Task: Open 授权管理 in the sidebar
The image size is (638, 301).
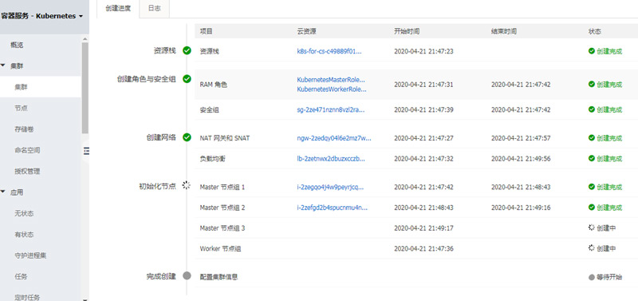Action: (x=27, y=172)
